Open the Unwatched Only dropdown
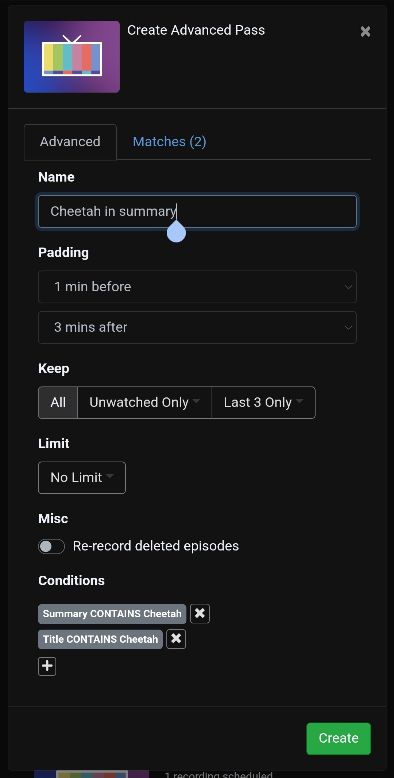 click(x=144, y=402)
